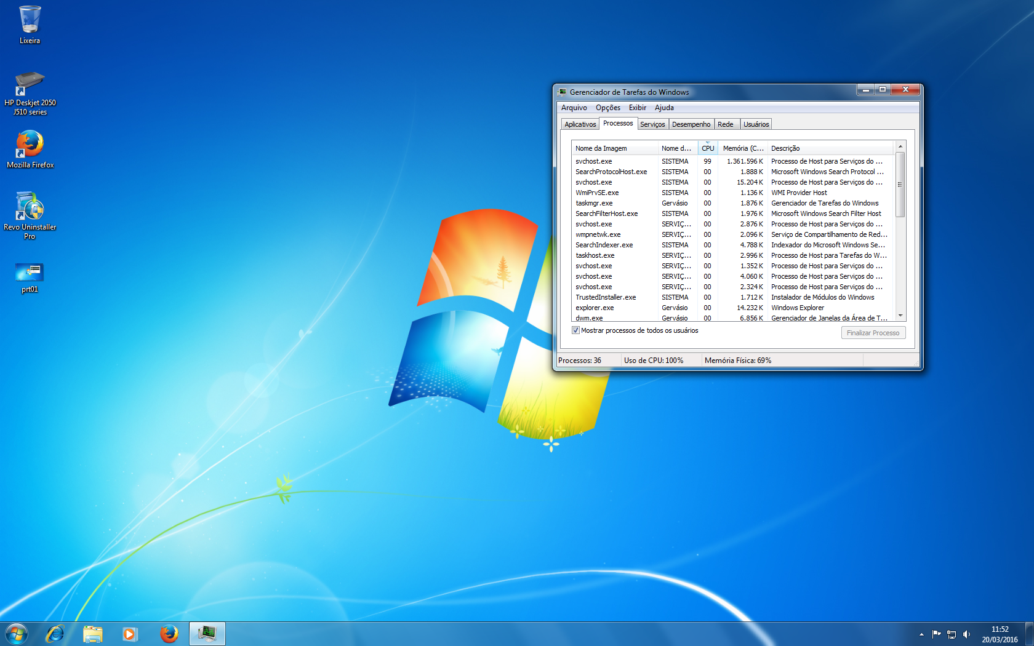Viewport: 1034px width, 646px height.
Task: Close the Gerenciador de Tarefas window
Action: pos(905,90)
